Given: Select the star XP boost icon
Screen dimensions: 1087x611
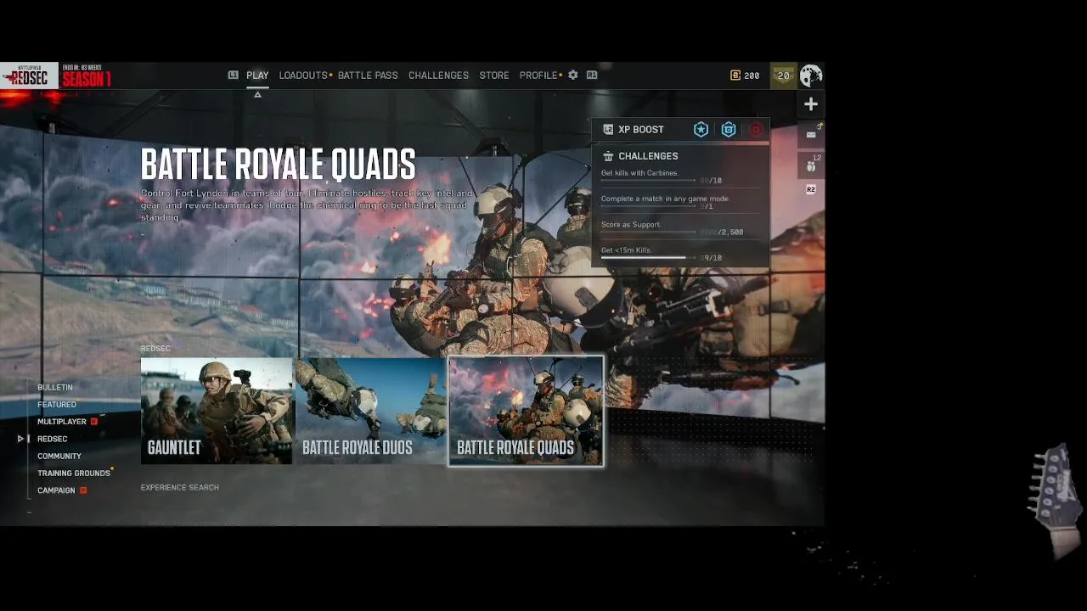Looking at the screenshot, I should pyautogui.click(x=701, y=129).
